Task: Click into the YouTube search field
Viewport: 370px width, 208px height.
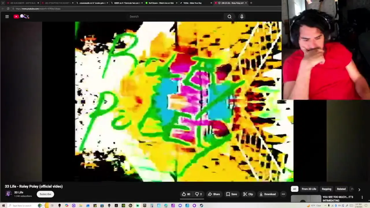Action: [x=175, y=16]
